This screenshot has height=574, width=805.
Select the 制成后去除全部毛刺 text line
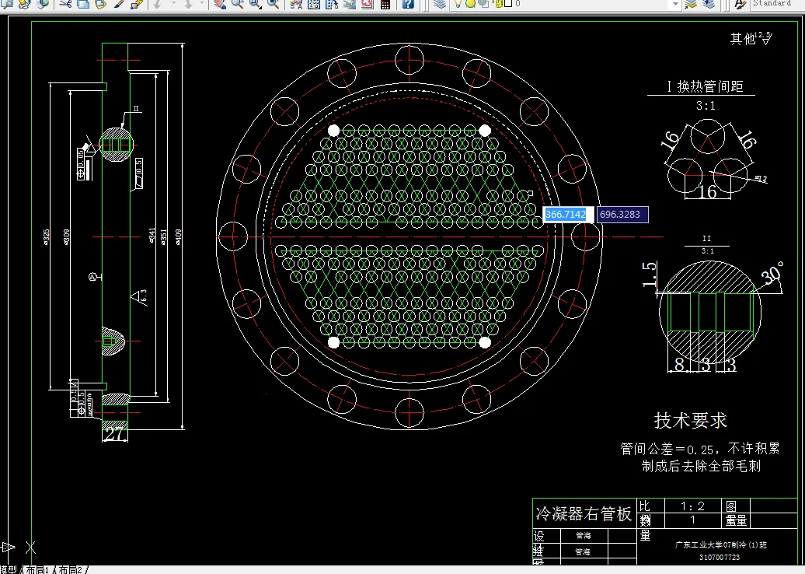pyautogui.click(x=702, y=466)
